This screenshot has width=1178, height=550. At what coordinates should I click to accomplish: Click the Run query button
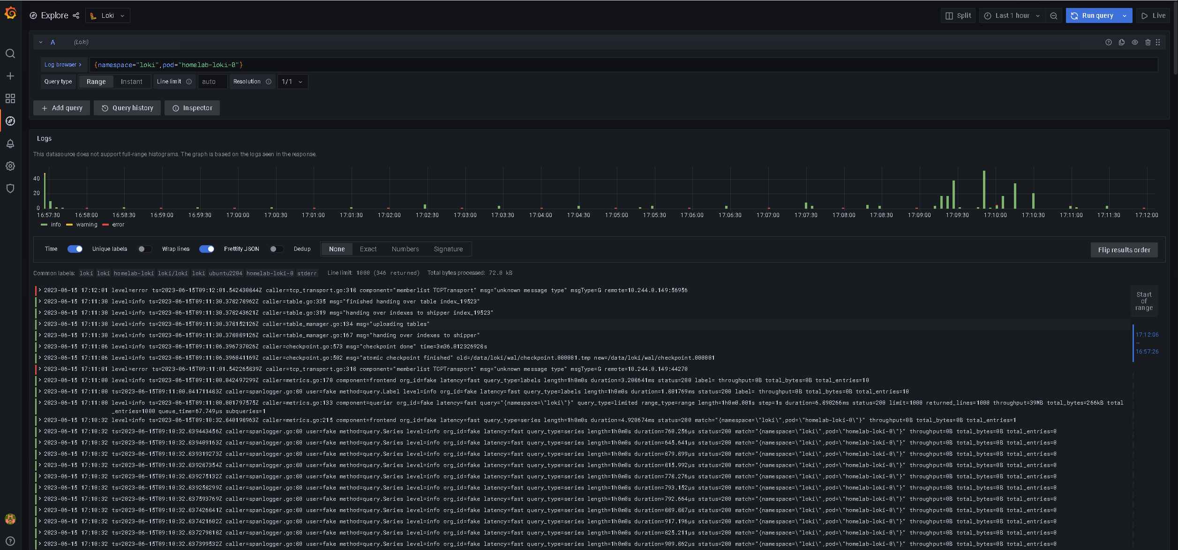[x=1092, y=15]
